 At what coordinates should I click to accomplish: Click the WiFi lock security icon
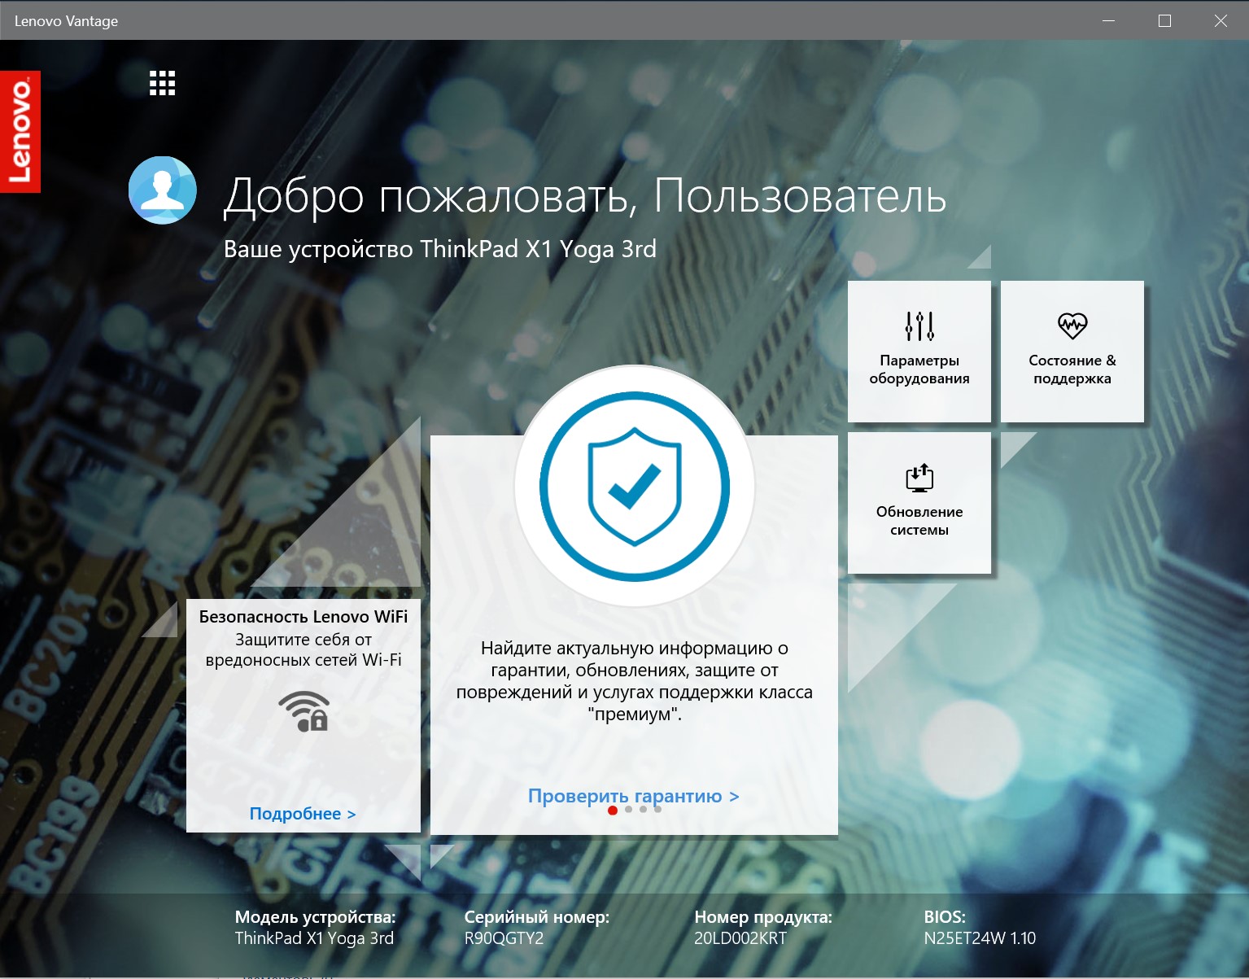click(x=304, y=711)
